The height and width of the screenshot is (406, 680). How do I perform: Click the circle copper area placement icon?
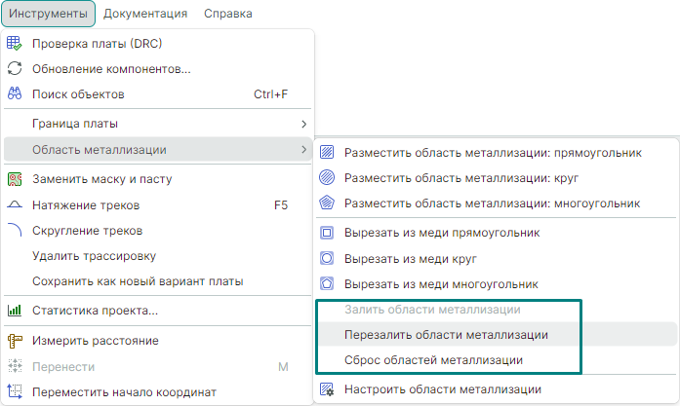pyautogui.click(x=327, y=178)
